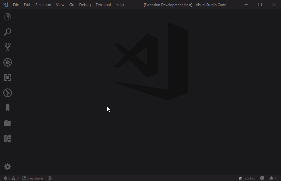Open the Help menu
281x181 pixels.
click(120, 5)
